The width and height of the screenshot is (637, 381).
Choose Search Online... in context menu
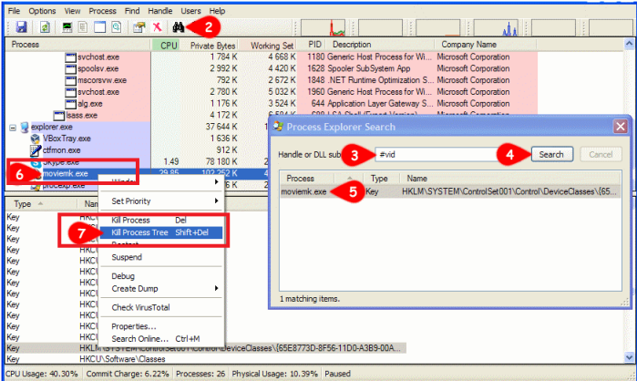[161, 339]
